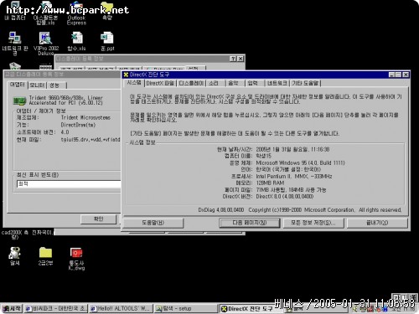
Task: Open the 디스플레이 tab in DirectX tool
Action: click(x=191, y=83)
